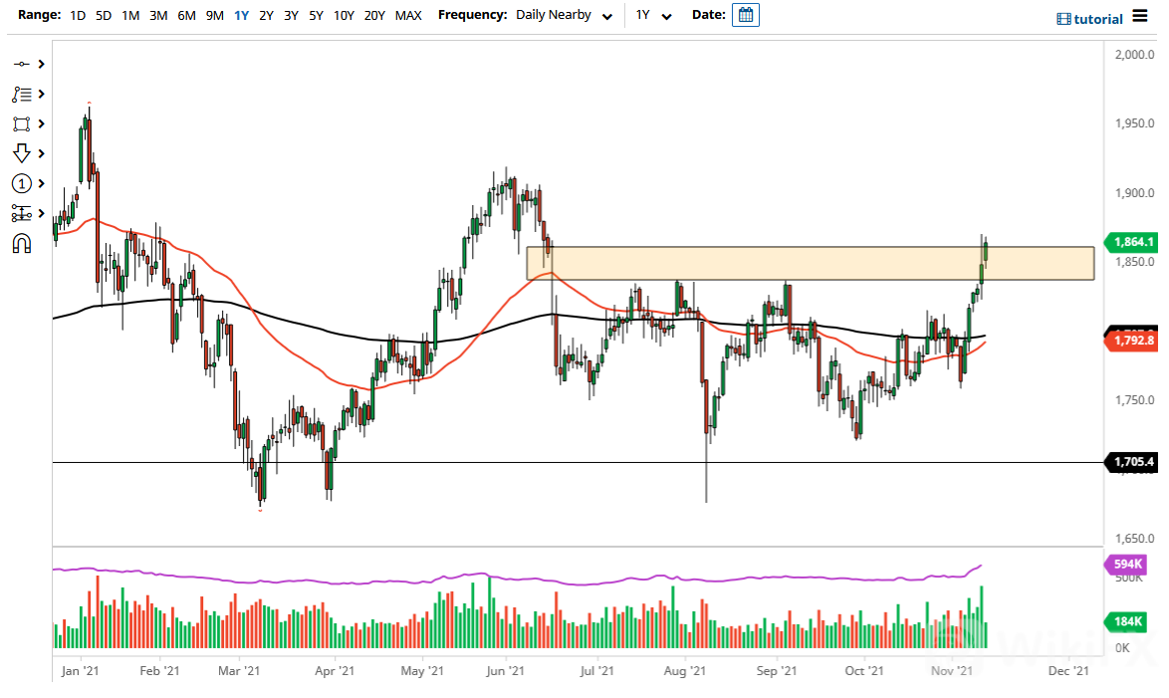Select the measurement levels tool icon
Viewport: 1169px width, 698px height.
(x=21, y=213)
